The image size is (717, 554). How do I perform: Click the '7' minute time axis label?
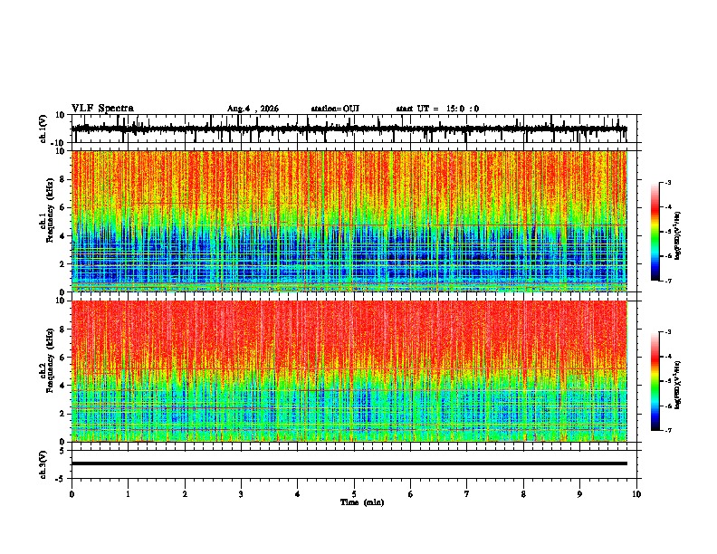click(467, 494)
